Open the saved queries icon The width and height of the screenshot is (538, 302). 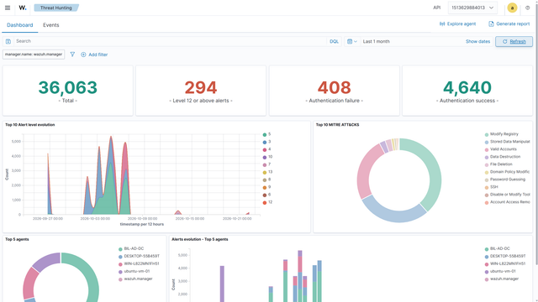tap(8, 41)
